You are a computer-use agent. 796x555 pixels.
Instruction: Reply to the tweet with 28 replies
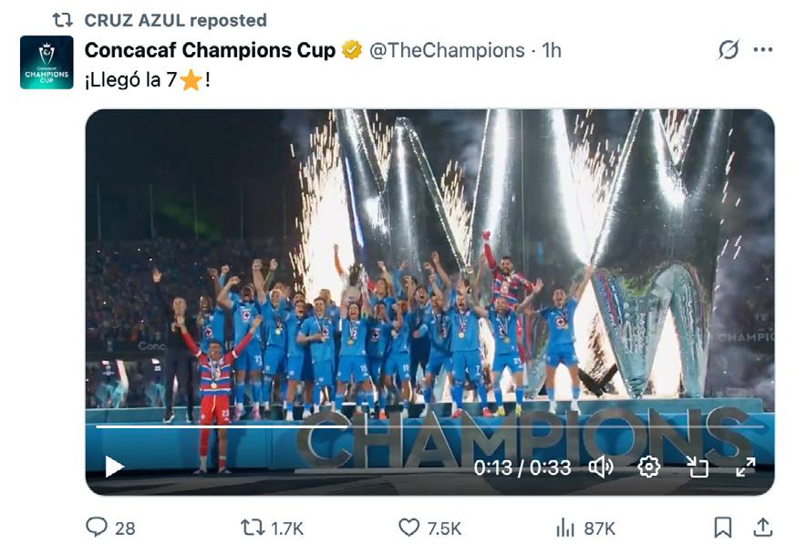[x=97, y=527]
